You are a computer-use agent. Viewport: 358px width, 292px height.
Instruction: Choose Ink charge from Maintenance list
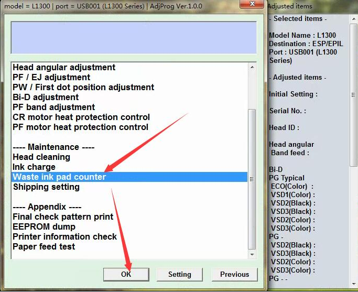[34, 167]
